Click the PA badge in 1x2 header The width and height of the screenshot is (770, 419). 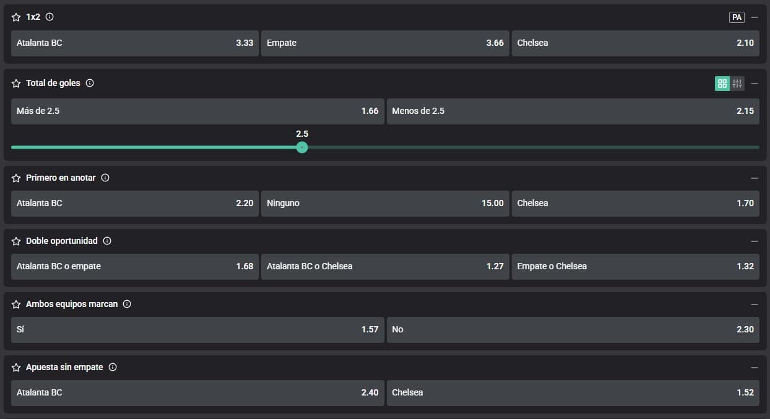point(737,17)
